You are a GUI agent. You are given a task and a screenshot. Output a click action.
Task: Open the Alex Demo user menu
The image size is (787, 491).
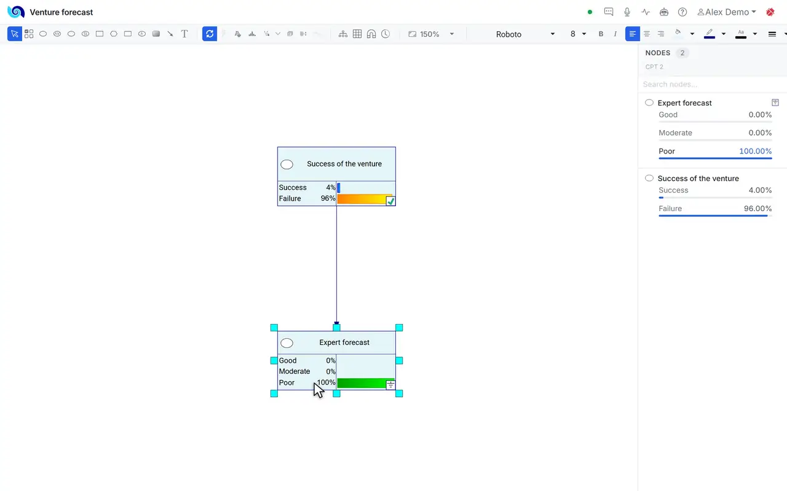727,12
